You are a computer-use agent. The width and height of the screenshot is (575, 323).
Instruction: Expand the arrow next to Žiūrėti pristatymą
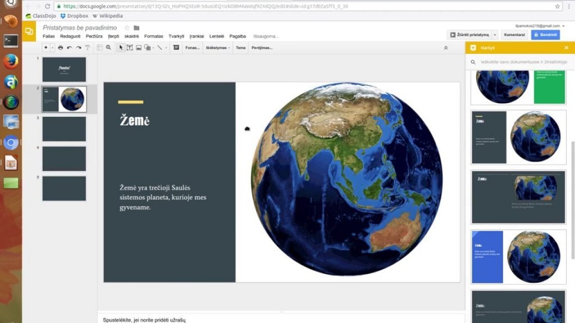[495, 35]
